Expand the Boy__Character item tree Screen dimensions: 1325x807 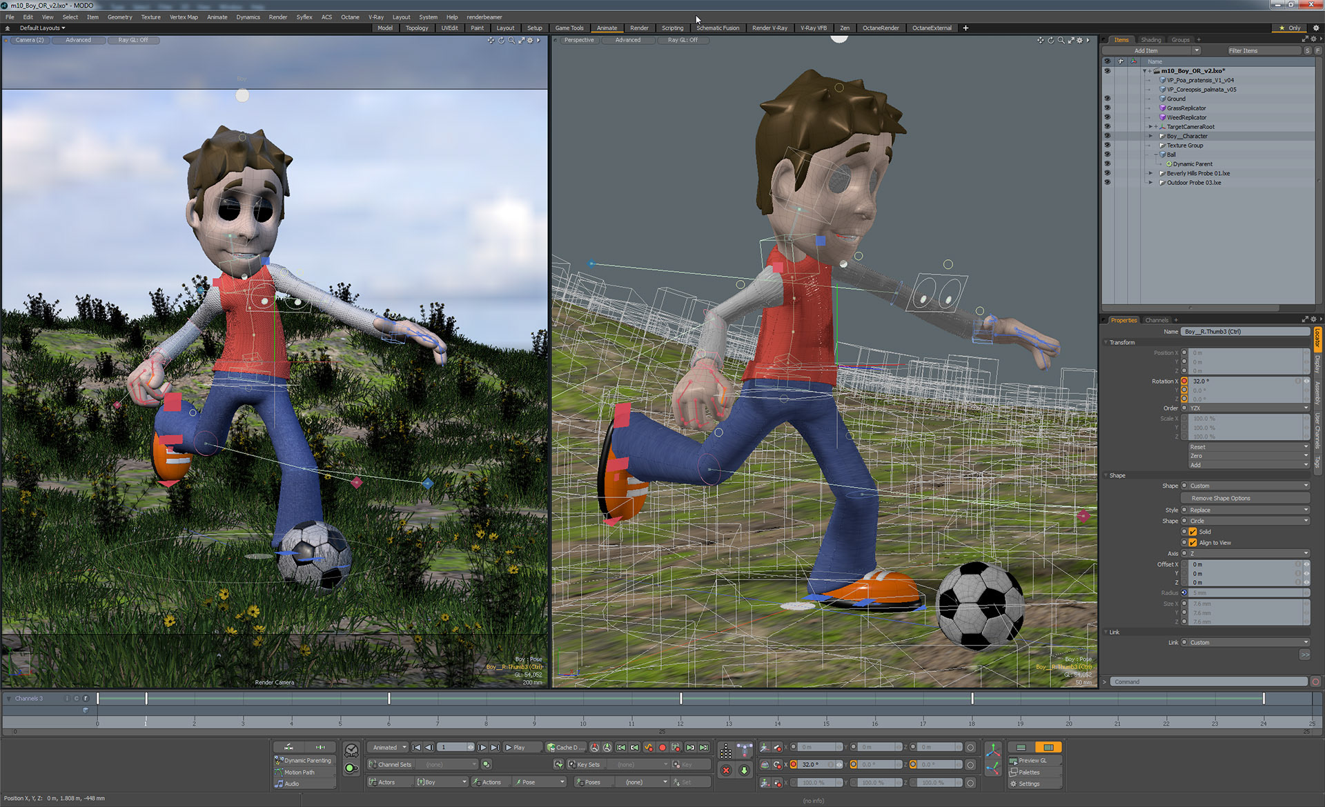(x=1150, y=136)
